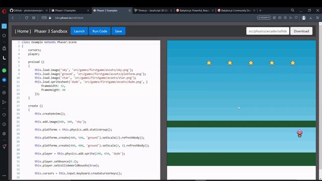Screen dimensions: 322x181
Task: Open history clock in the sidebar
Action: 4,124
